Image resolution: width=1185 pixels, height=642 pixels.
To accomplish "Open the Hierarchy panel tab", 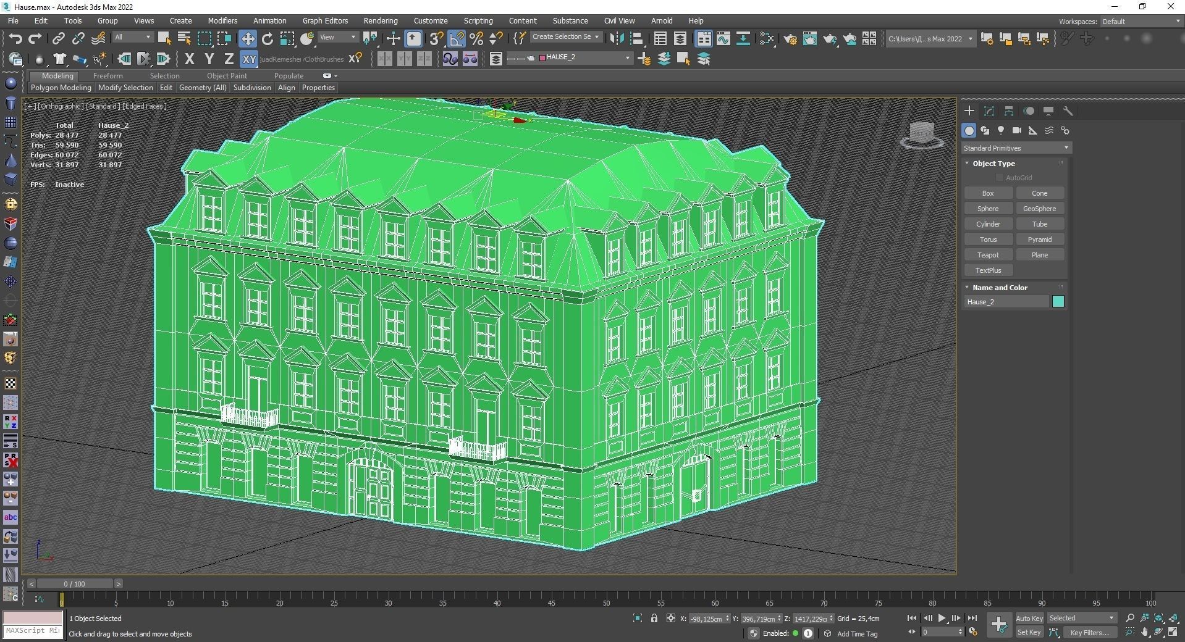I will [x=1009, y=111].
